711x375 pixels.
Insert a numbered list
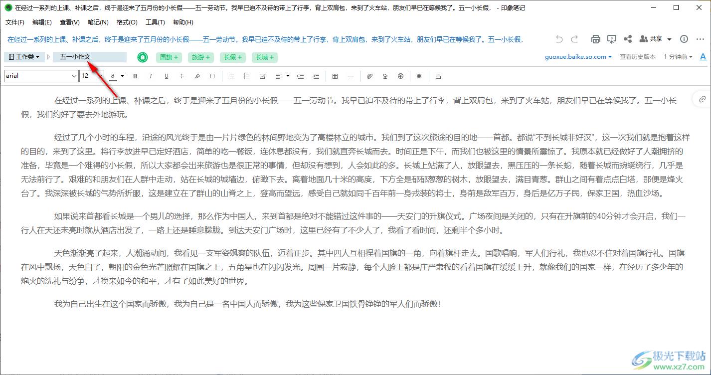point(246,76)
